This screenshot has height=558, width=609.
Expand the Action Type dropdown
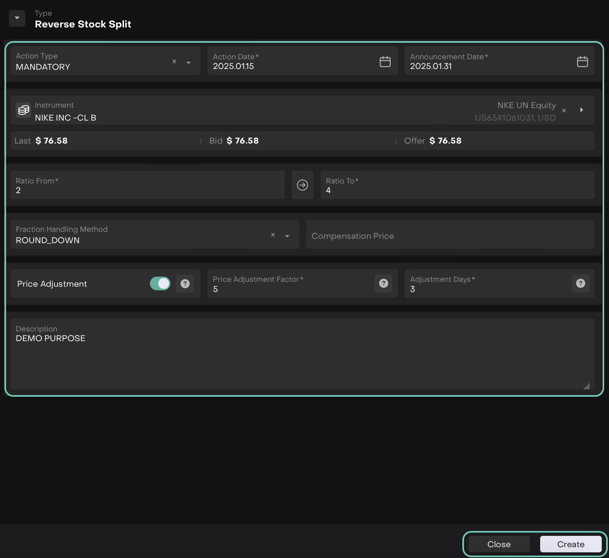click(188, 62)
